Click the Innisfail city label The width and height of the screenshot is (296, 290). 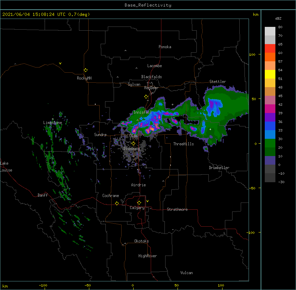pos(143,112)
